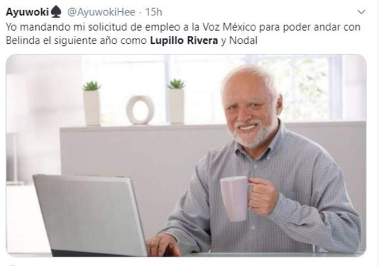Open the tweet options chevron menu
This screenshot has width=383, height=266.
click(x=361, y=12)
